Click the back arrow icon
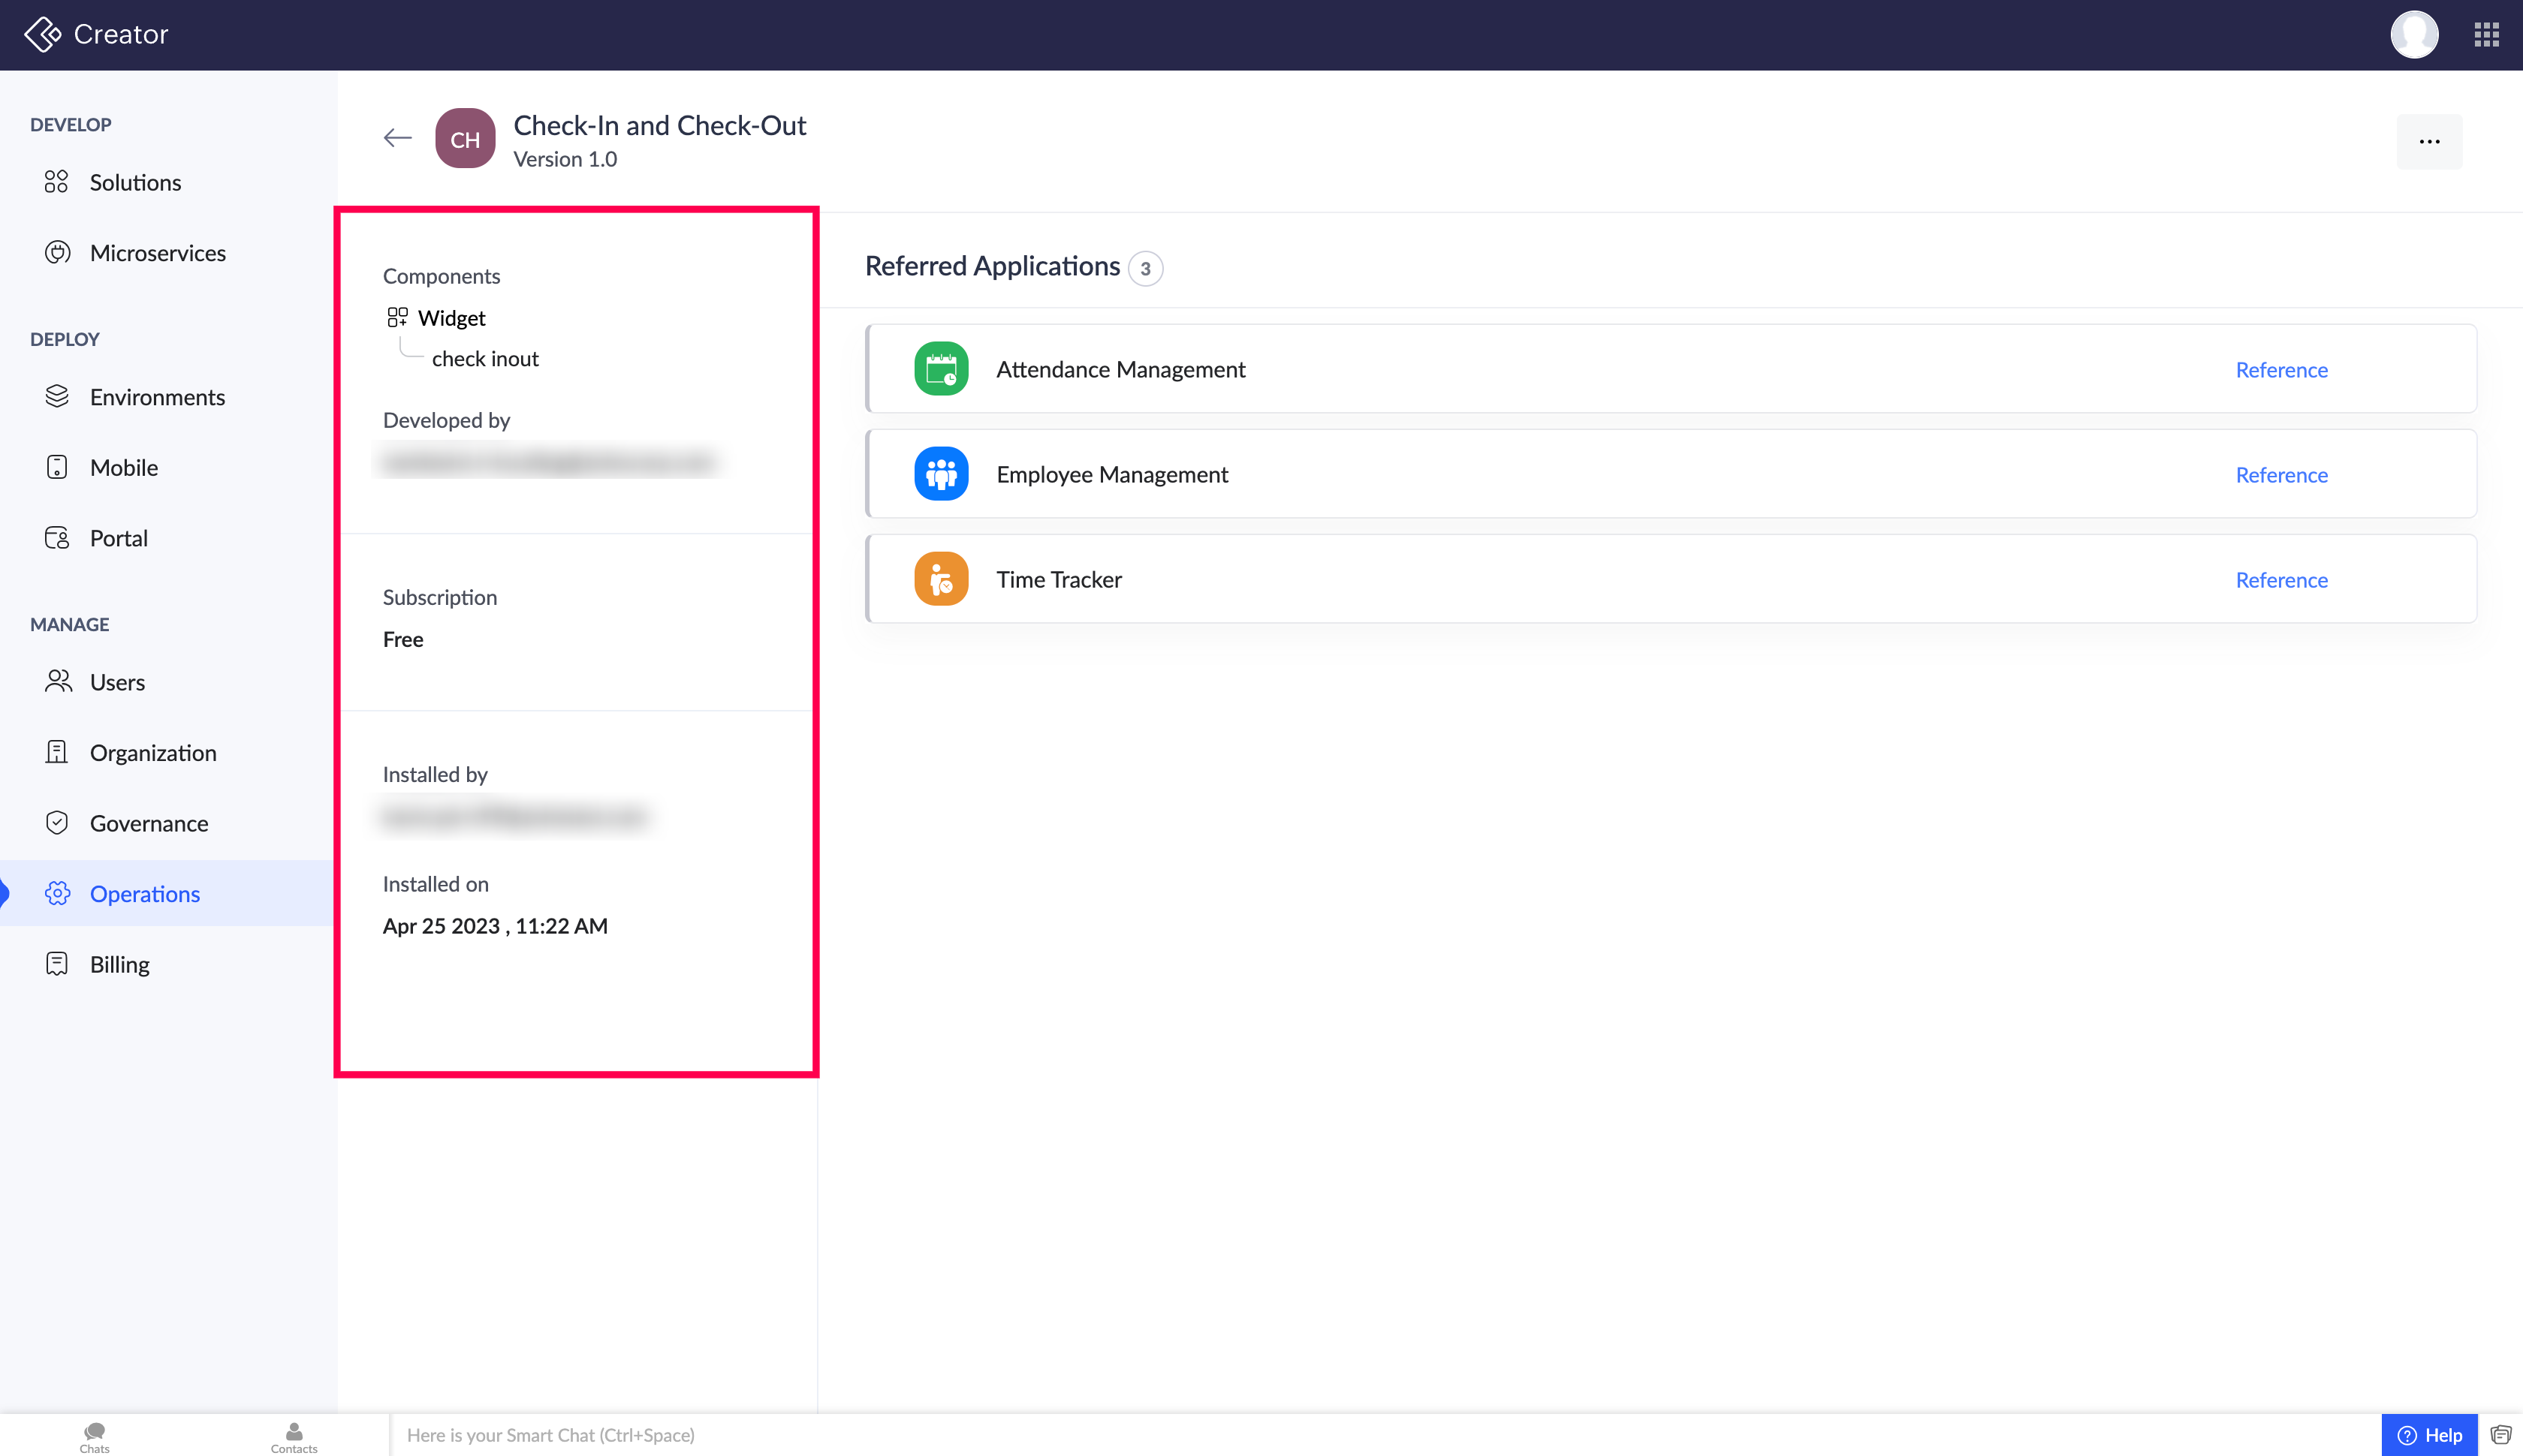This screenshot has width=2523, height=1456. pos(398,138)
